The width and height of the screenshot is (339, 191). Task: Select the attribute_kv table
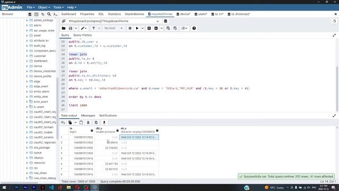41,41
